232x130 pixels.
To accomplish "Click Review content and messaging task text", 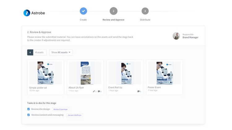I will click(47, 115).
